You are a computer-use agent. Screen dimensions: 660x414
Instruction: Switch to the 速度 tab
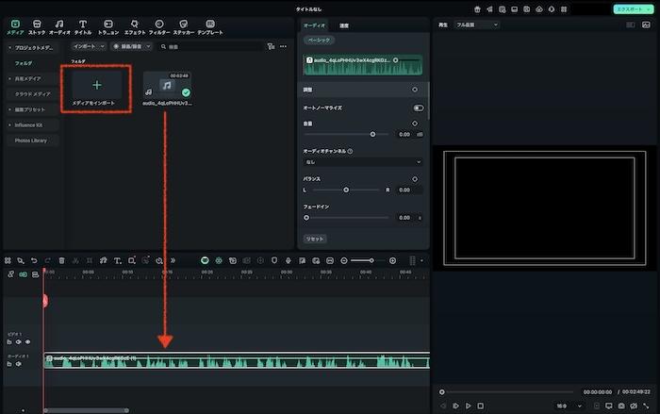tap(344, 25)
